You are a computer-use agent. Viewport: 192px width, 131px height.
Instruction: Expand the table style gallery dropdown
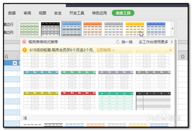(x=172, y=29)
